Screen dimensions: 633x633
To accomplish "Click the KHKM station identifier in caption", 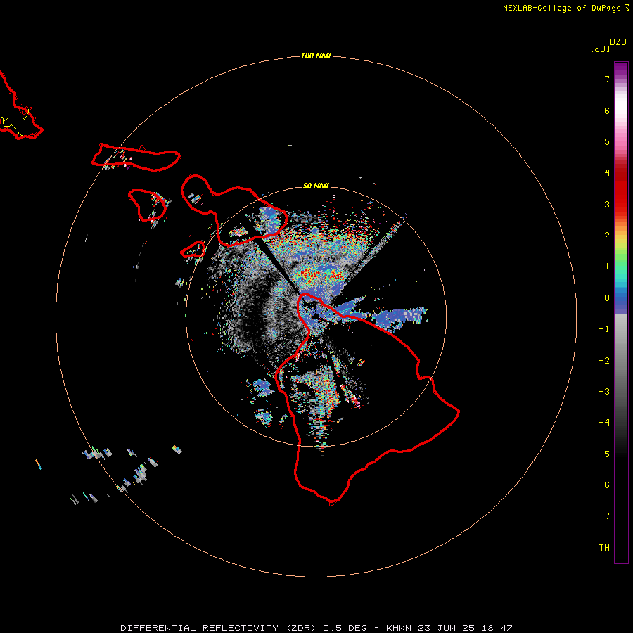I will pyautogui.click(x=399, y=628).
